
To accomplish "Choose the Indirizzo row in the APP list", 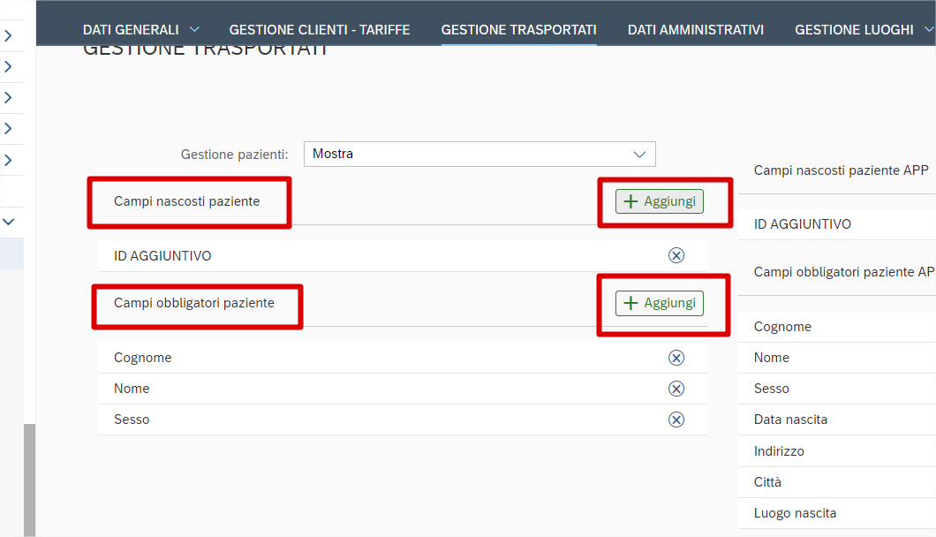I will [779, 451].
